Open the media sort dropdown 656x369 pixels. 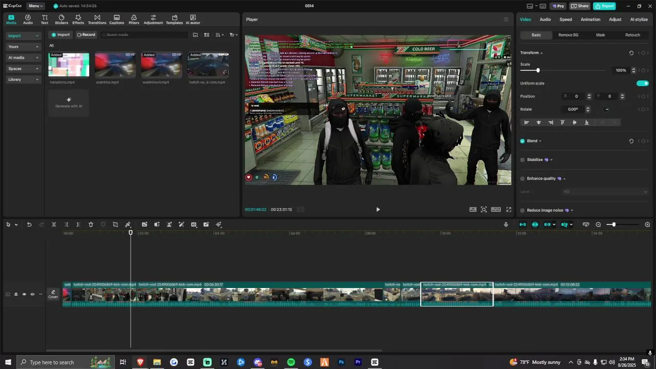[x=219, y=35]
